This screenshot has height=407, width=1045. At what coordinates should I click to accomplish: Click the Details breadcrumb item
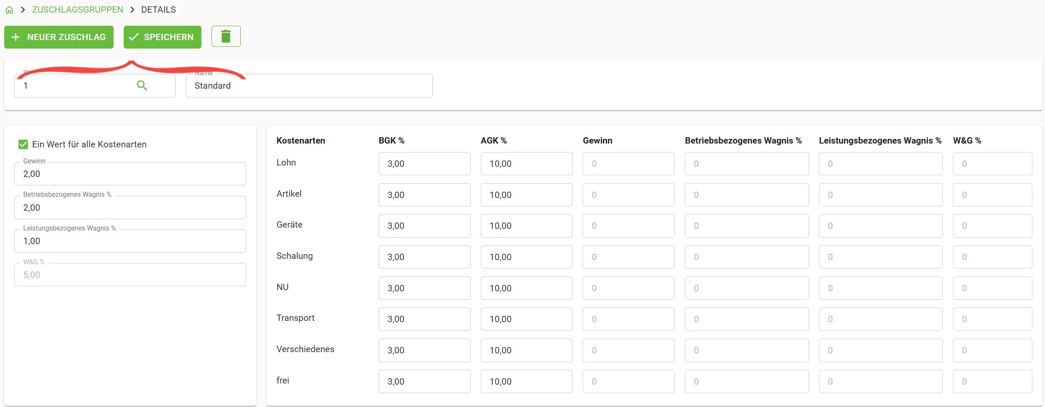coord(158,10)
